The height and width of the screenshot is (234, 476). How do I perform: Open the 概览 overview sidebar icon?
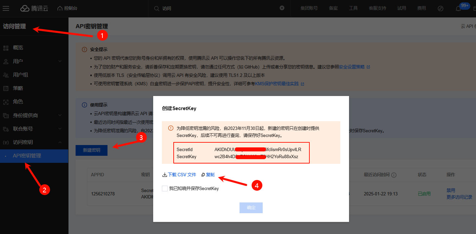point(6,48)
